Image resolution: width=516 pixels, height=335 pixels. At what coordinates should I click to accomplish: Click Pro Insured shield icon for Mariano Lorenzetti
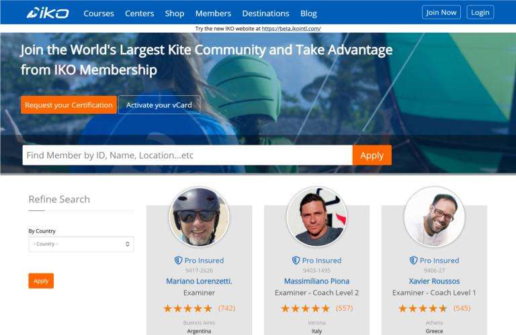(178, 260)
